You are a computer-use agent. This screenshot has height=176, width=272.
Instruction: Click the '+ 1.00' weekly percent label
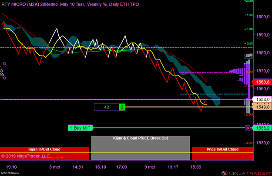pyautogui.click(x=248, y=29)
